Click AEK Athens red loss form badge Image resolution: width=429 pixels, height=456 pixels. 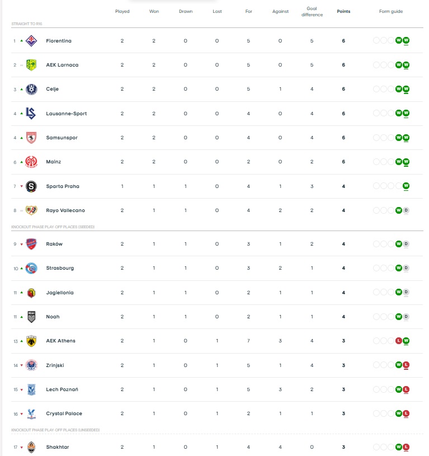(x=399, y=341)
